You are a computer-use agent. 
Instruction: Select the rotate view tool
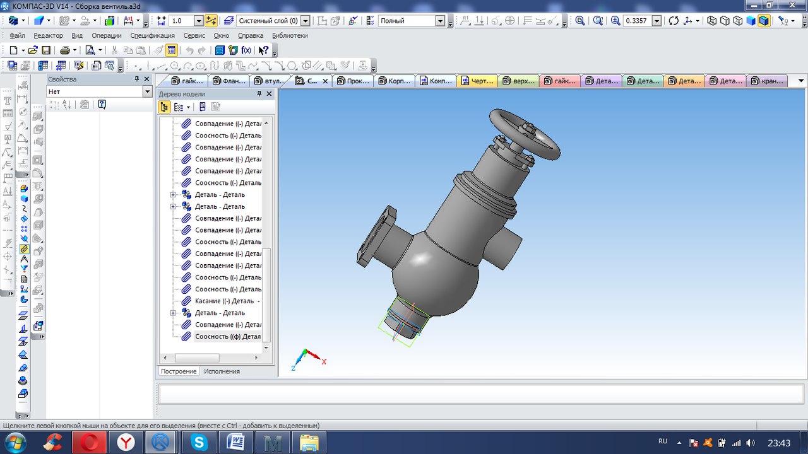(x=674, y=21)
